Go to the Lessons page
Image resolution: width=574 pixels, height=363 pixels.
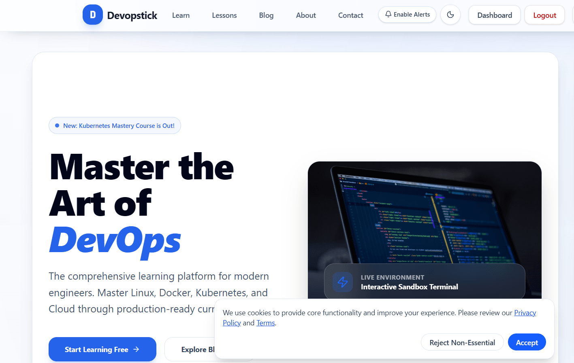coord(224,15)
